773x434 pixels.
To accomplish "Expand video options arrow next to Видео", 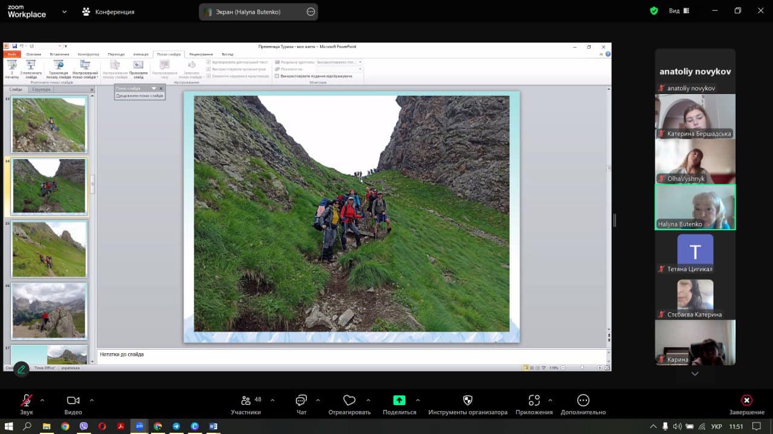I will click(x=92, y=400).
